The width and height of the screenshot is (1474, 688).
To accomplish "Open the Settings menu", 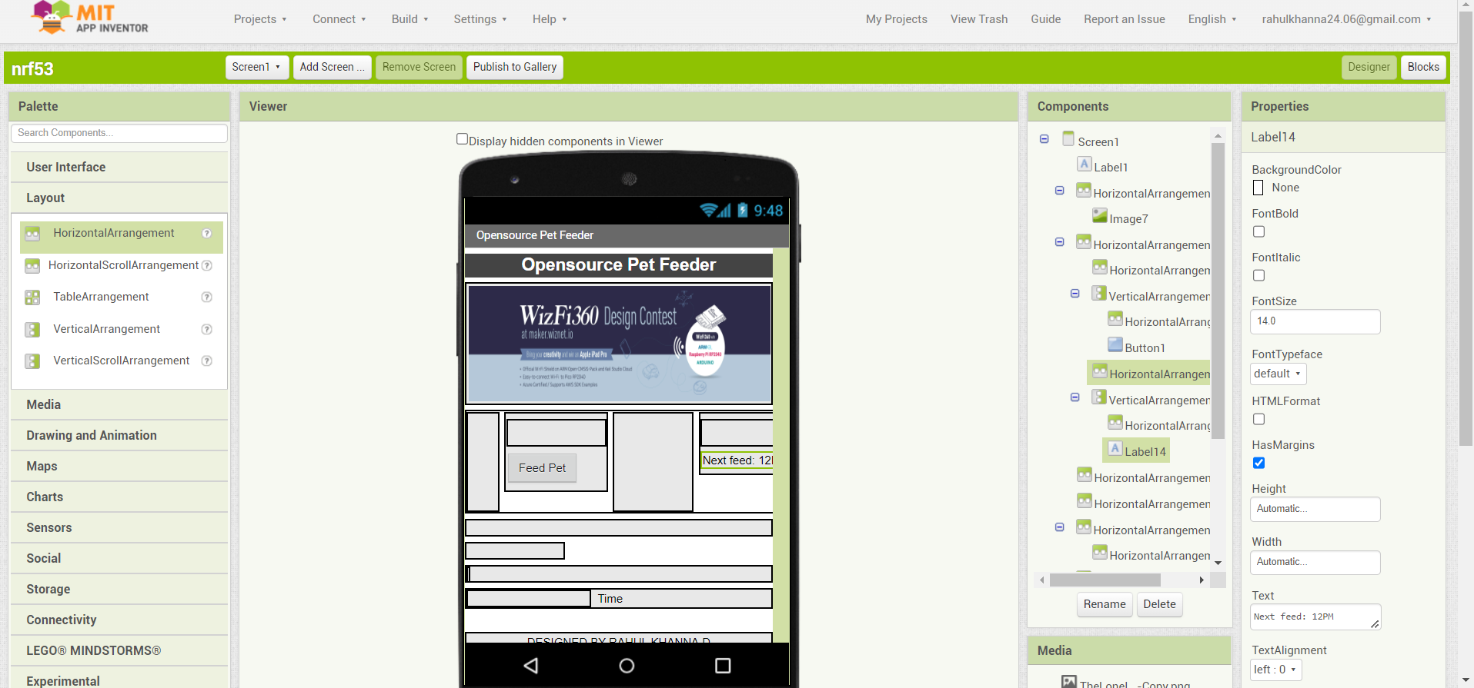I will tap(480, 19).
